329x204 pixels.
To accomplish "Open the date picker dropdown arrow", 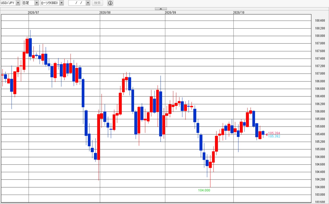I will point(88,3).
